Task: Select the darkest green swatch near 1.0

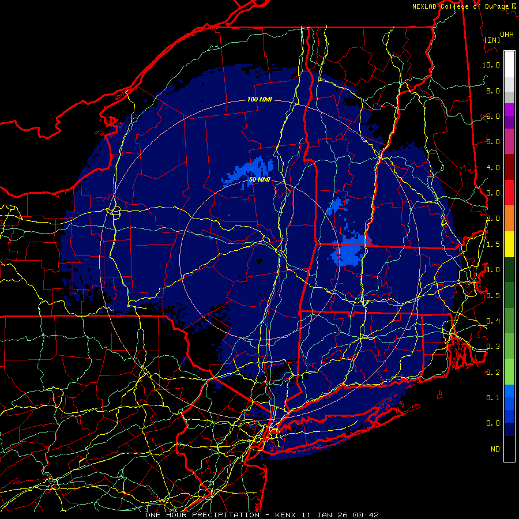Action: click(509, 269)
